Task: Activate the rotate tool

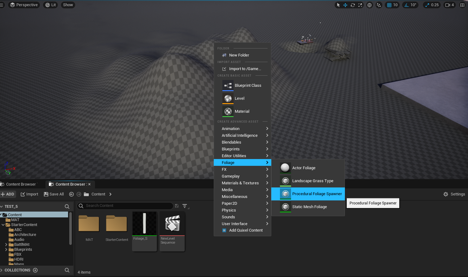Action: 353,5
